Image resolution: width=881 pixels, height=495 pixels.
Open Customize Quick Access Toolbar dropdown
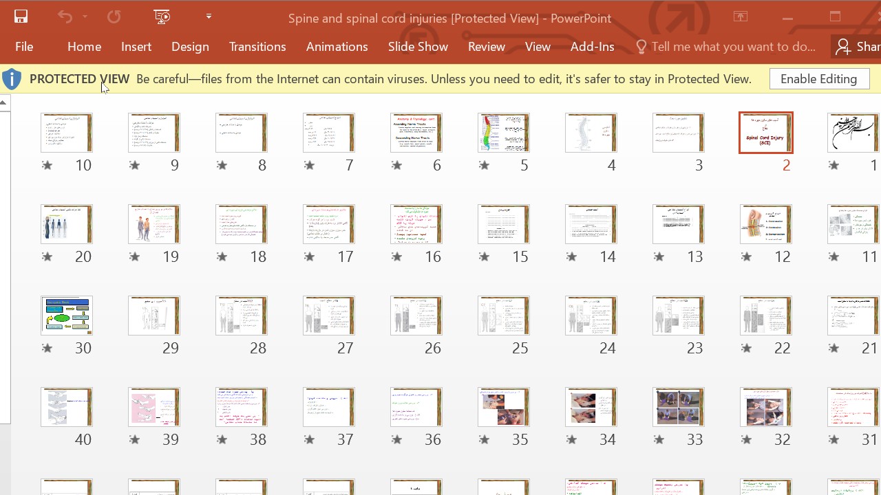[x=209, y=16]
